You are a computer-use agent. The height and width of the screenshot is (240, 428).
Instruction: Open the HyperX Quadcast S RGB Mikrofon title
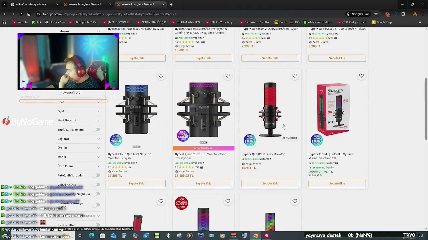pos(201,156)
